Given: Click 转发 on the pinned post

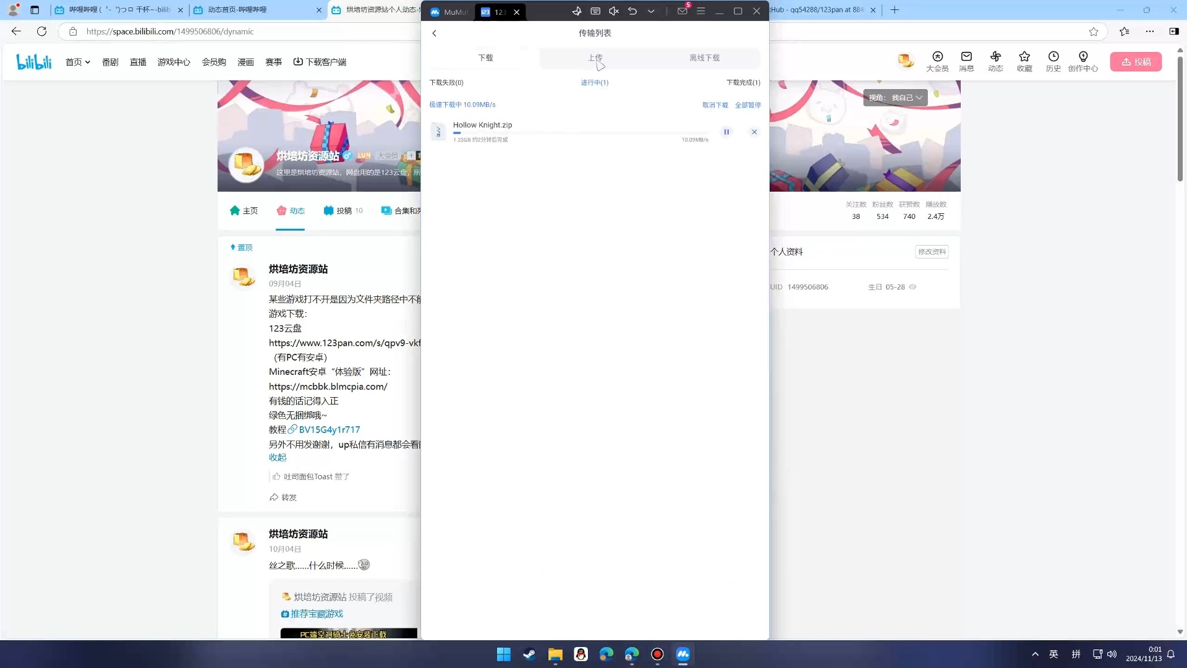Looking at the screenshot, I should 283,498.
